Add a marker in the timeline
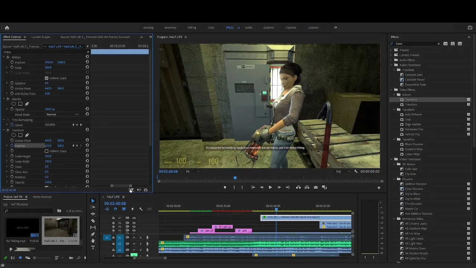 point(132,209)
